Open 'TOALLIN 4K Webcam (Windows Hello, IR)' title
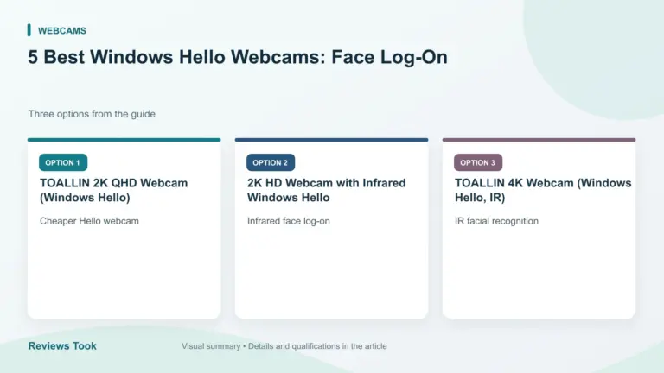 click(x=543, y=190)
